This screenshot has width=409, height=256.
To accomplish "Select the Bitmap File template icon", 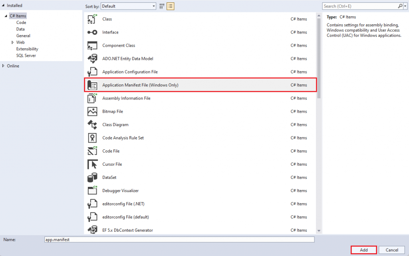I will (x=92, y=111).
